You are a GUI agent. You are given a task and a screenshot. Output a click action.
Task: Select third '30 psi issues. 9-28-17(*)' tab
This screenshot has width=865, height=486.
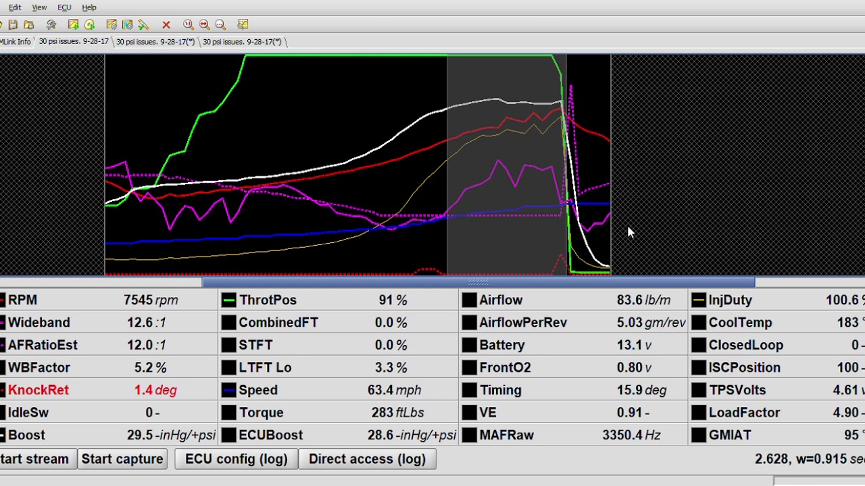point(242,41)
